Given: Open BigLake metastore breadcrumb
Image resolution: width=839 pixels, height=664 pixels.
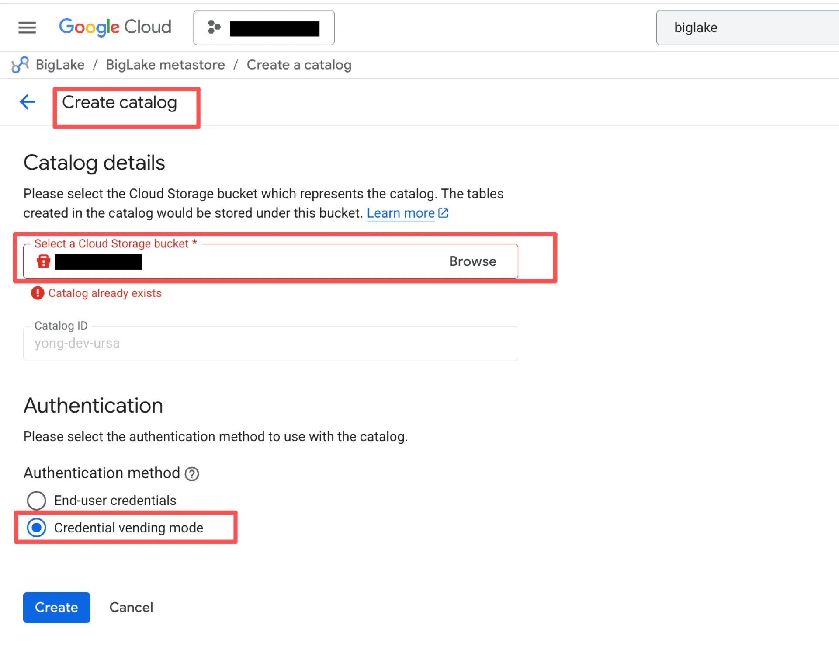Looking at the screenshot, I should click(x=166, y=65).
